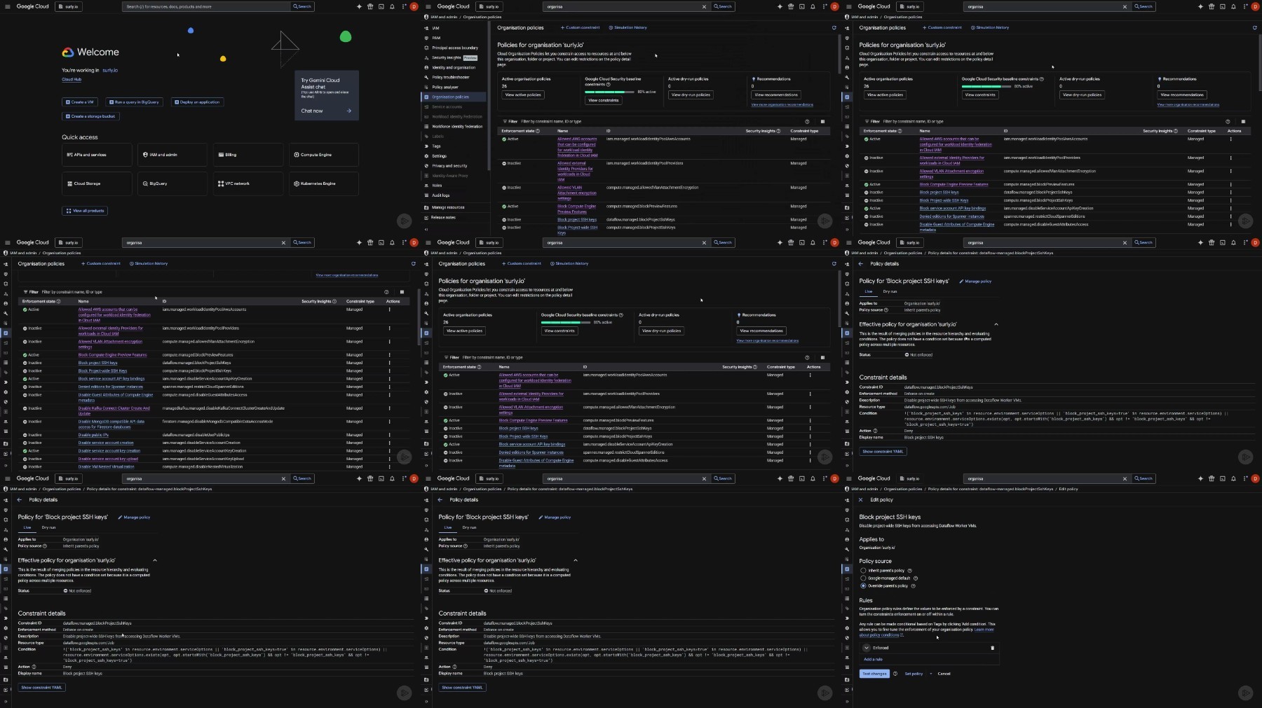Open the Kubernetes Engine quick access card
The width and height of the screenshot is (1262, 708).
pyautogui.click(x=324, y=183)
